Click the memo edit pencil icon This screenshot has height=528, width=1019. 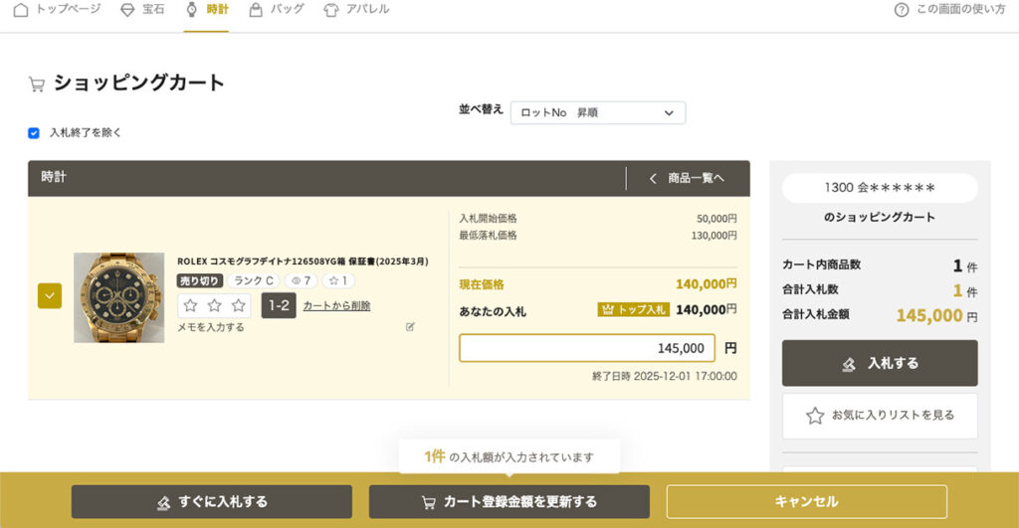point(410,327)
